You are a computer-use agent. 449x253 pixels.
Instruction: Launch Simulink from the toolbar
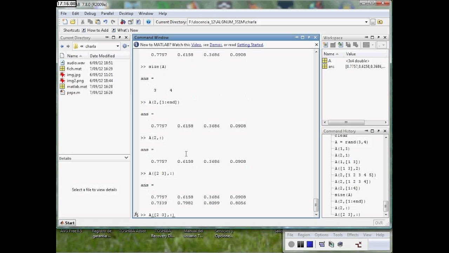[x=123, y=22]
